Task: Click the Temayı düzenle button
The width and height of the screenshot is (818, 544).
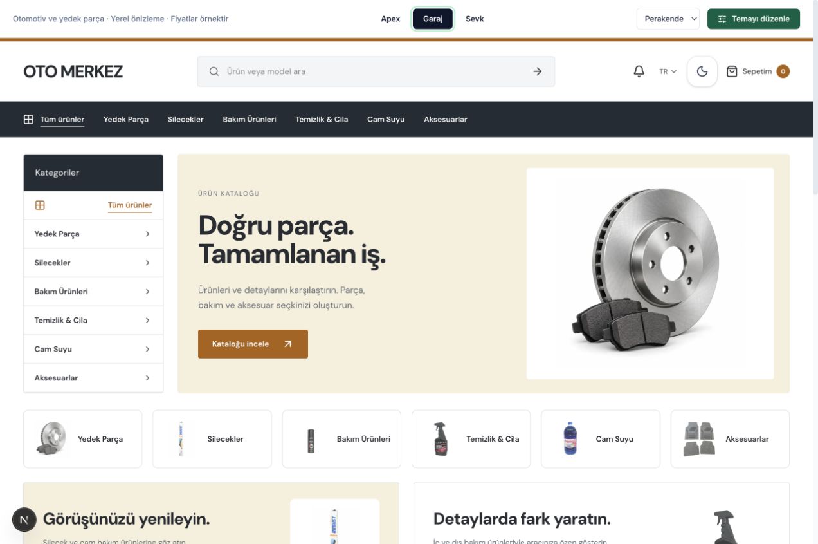Action: tap(754, 19)
